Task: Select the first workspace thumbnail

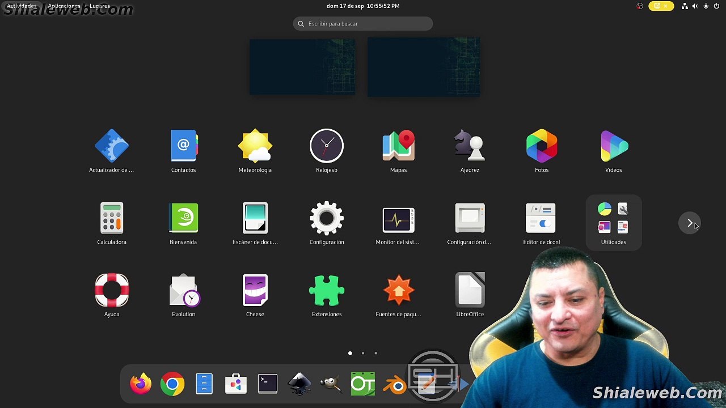Action: (302, 67)
